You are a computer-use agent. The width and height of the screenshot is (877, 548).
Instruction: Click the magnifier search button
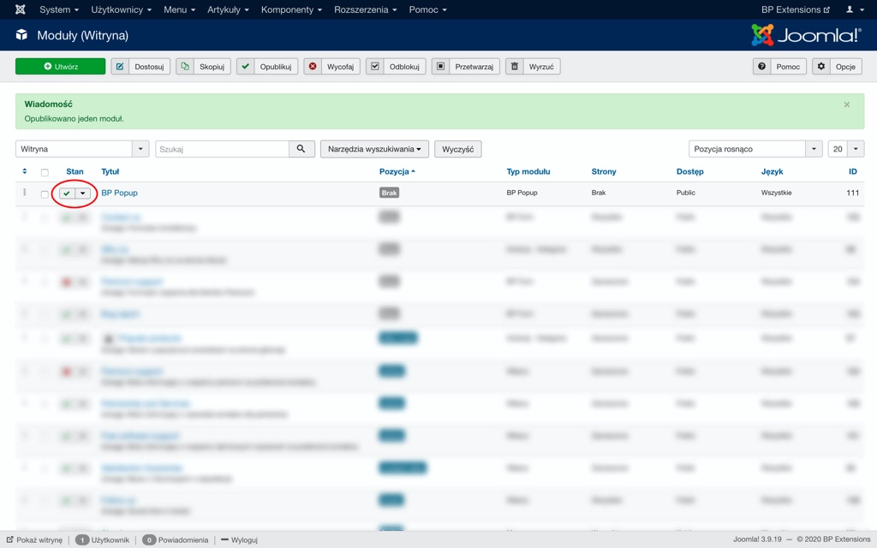coord(301,149)
